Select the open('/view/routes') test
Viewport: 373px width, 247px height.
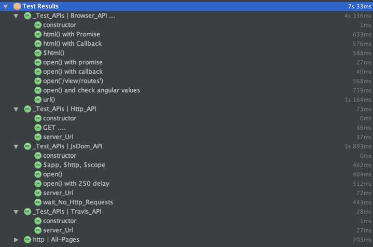(73, 81)
